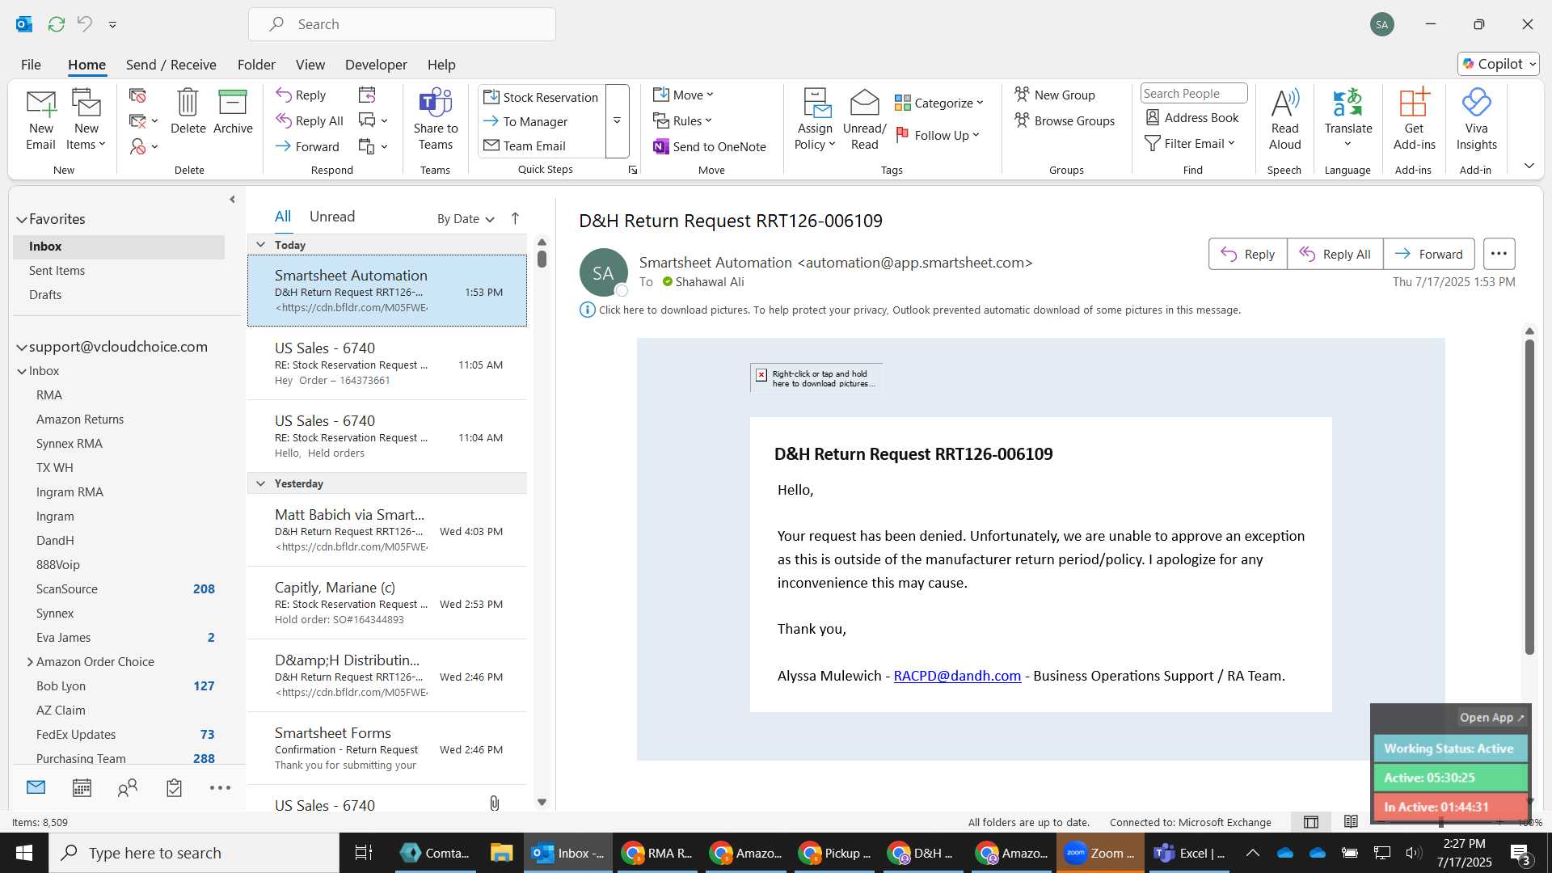Image resolution: width=1552 pixels, height=873 pixels.
Task: Click the top Search box
Action: point(402,24)
